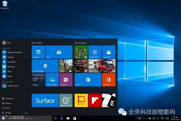Open the Groove Music tile

pyautogui.click(x=95, y=52)
